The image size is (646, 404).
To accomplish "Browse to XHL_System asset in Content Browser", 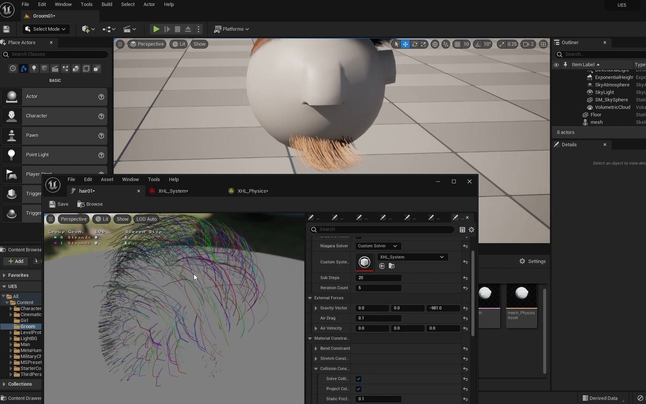I will pos(391,266).
